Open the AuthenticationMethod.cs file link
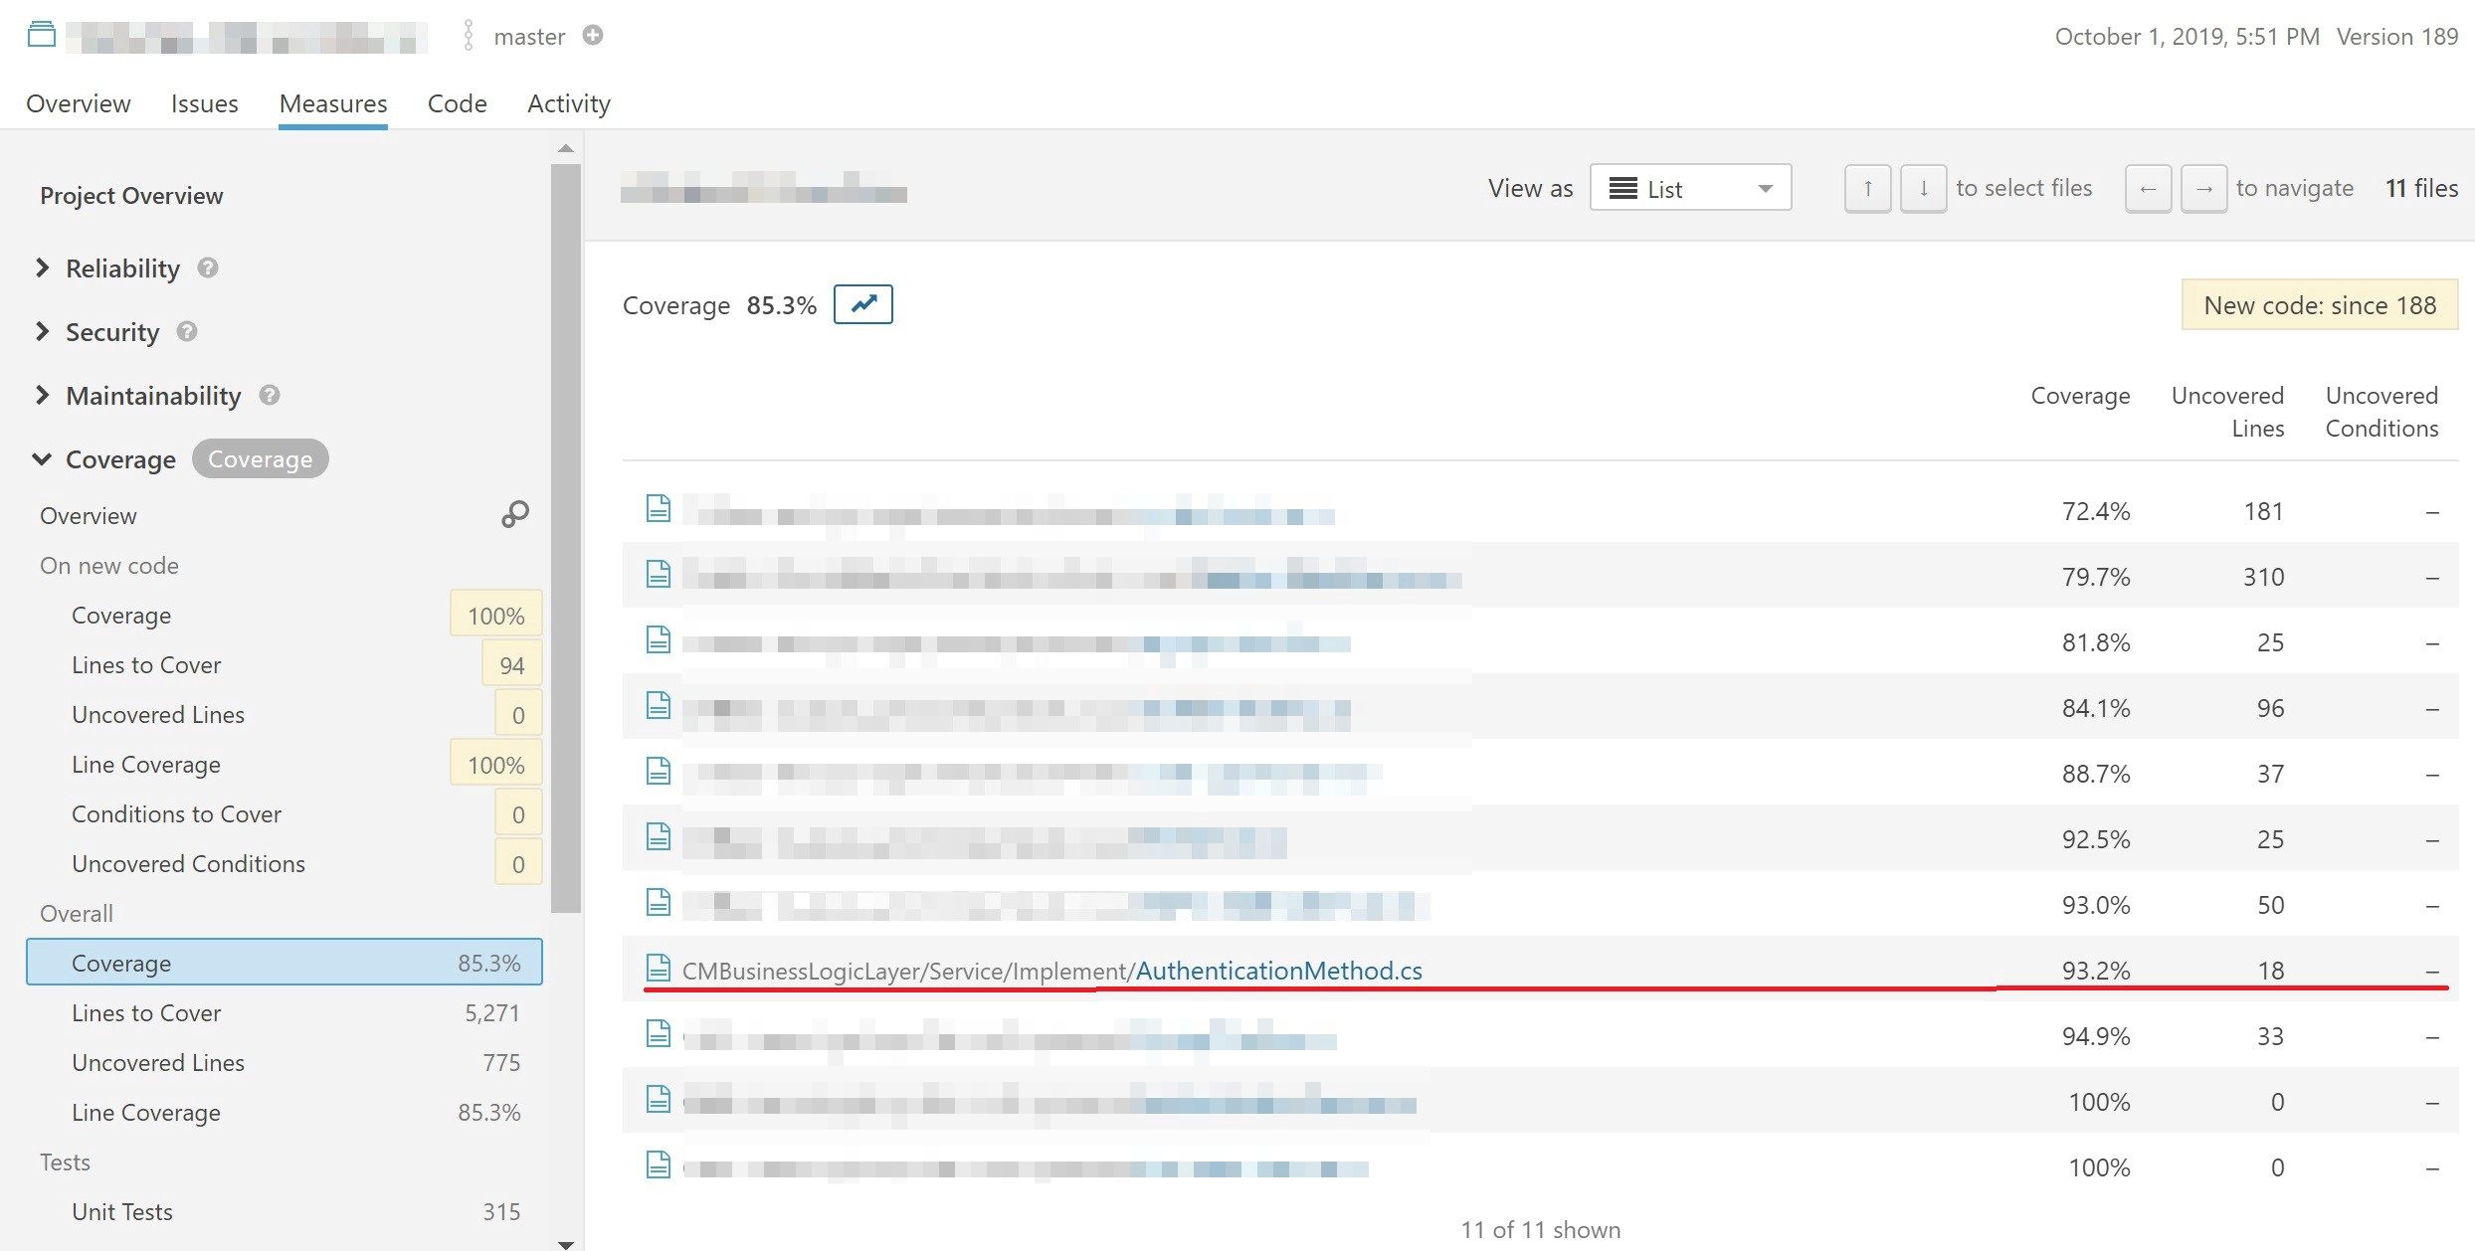This screenshot has width=2475, height=1251. (1278, 971)
